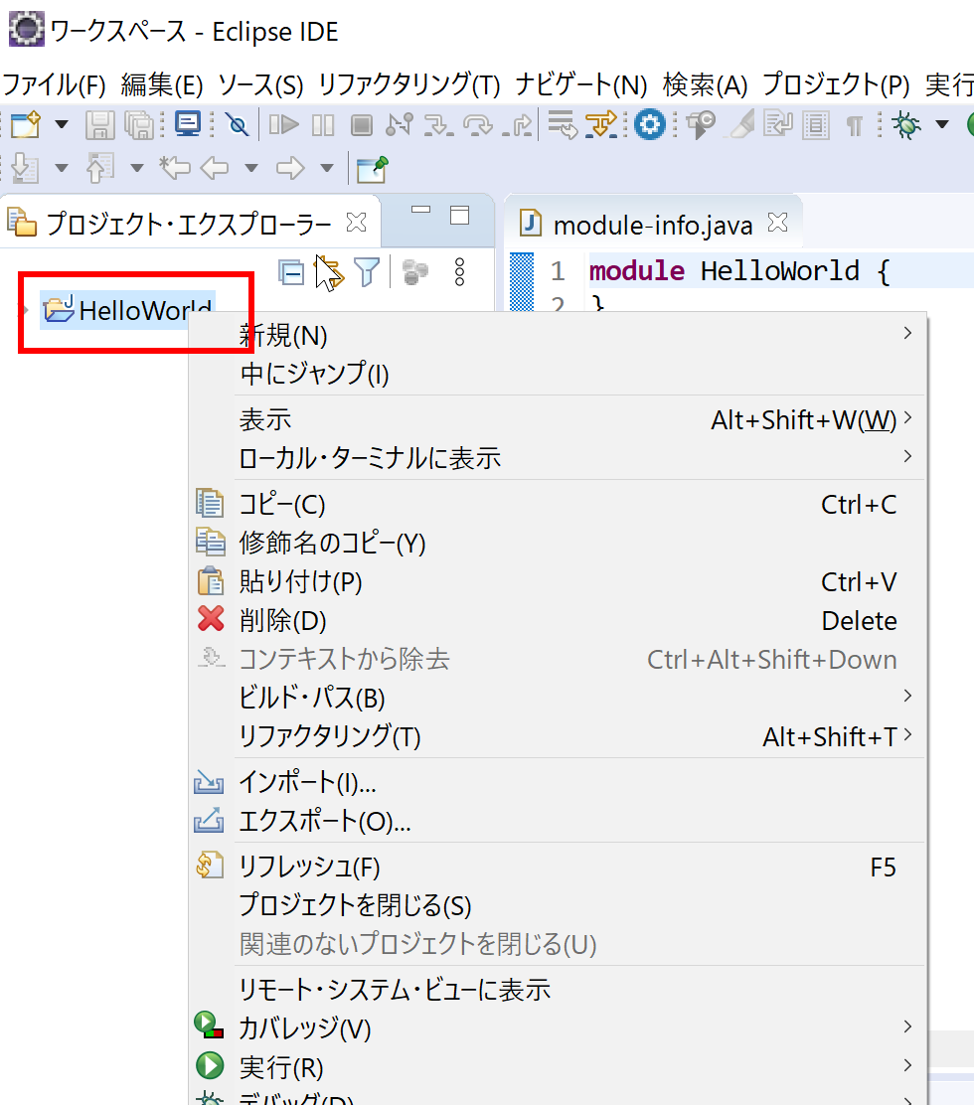The image size is (974, 1105).
Task: Toggle Skip All Breakpoints in toolbar
Action: pos(238,125)
